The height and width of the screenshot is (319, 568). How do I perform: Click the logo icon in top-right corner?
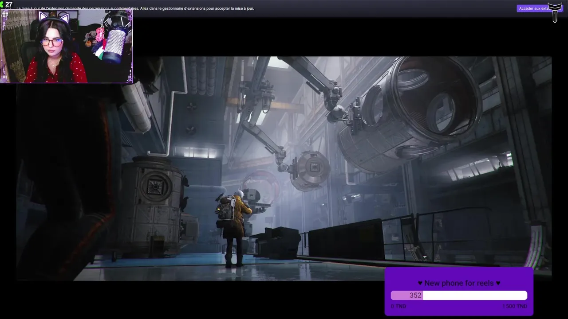click(x=555, y=12)
